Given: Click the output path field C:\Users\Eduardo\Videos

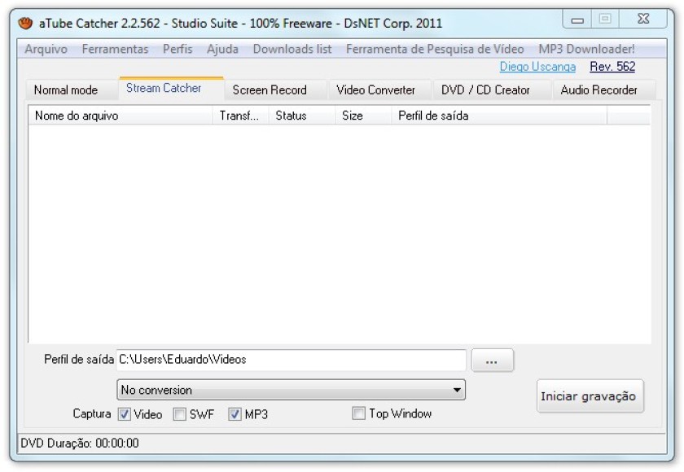Looking at the screenshot, I should (291, 360).
